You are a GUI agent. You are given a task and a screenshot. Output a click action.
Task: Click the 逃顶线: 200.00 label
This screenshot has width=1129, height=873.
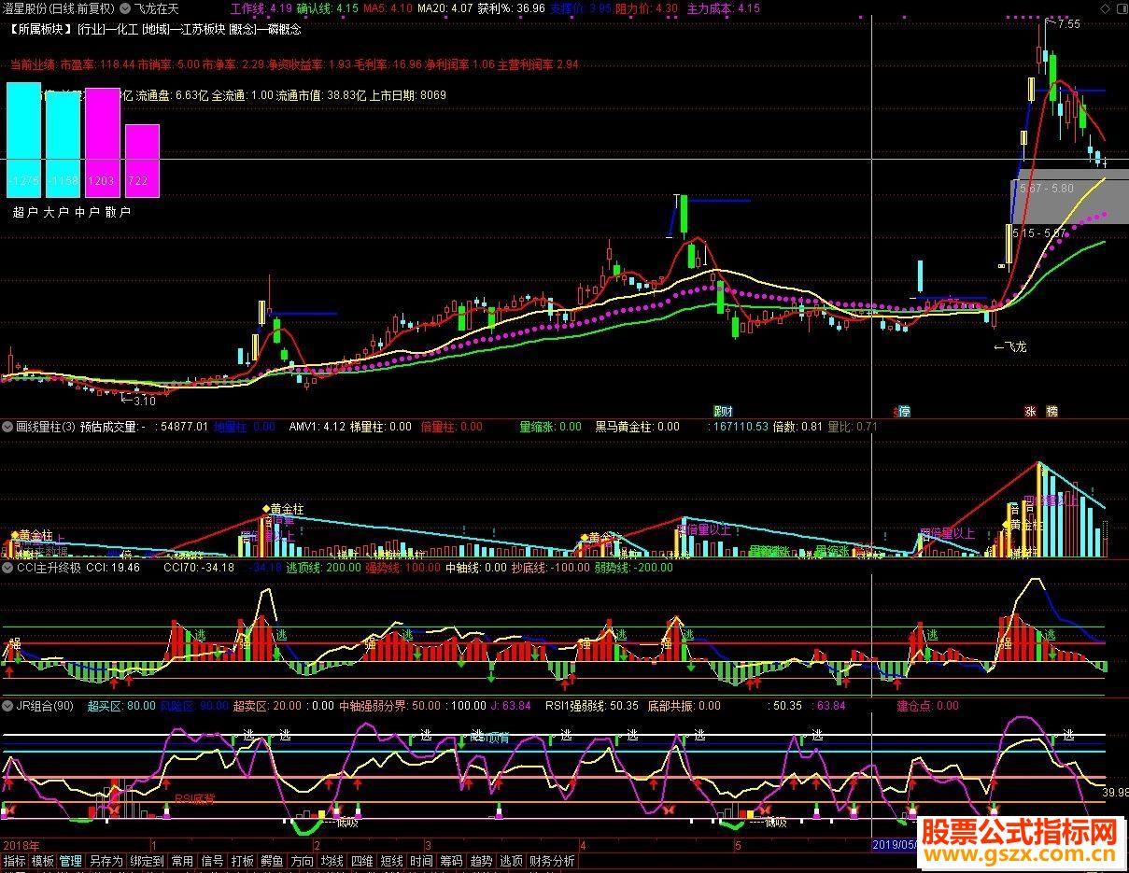tap(323, 567)
